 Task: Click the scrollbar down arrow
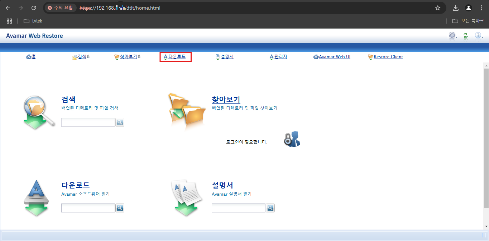coord(486,226)
